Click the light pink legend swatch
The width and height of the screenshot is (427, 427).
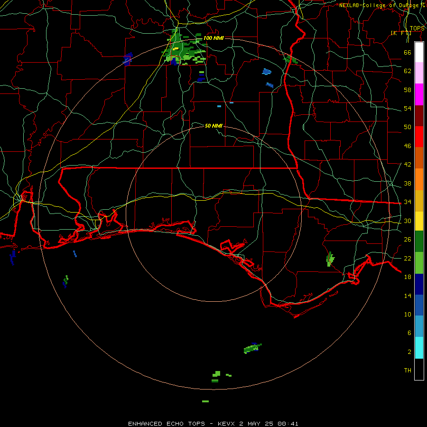[419, 73]
